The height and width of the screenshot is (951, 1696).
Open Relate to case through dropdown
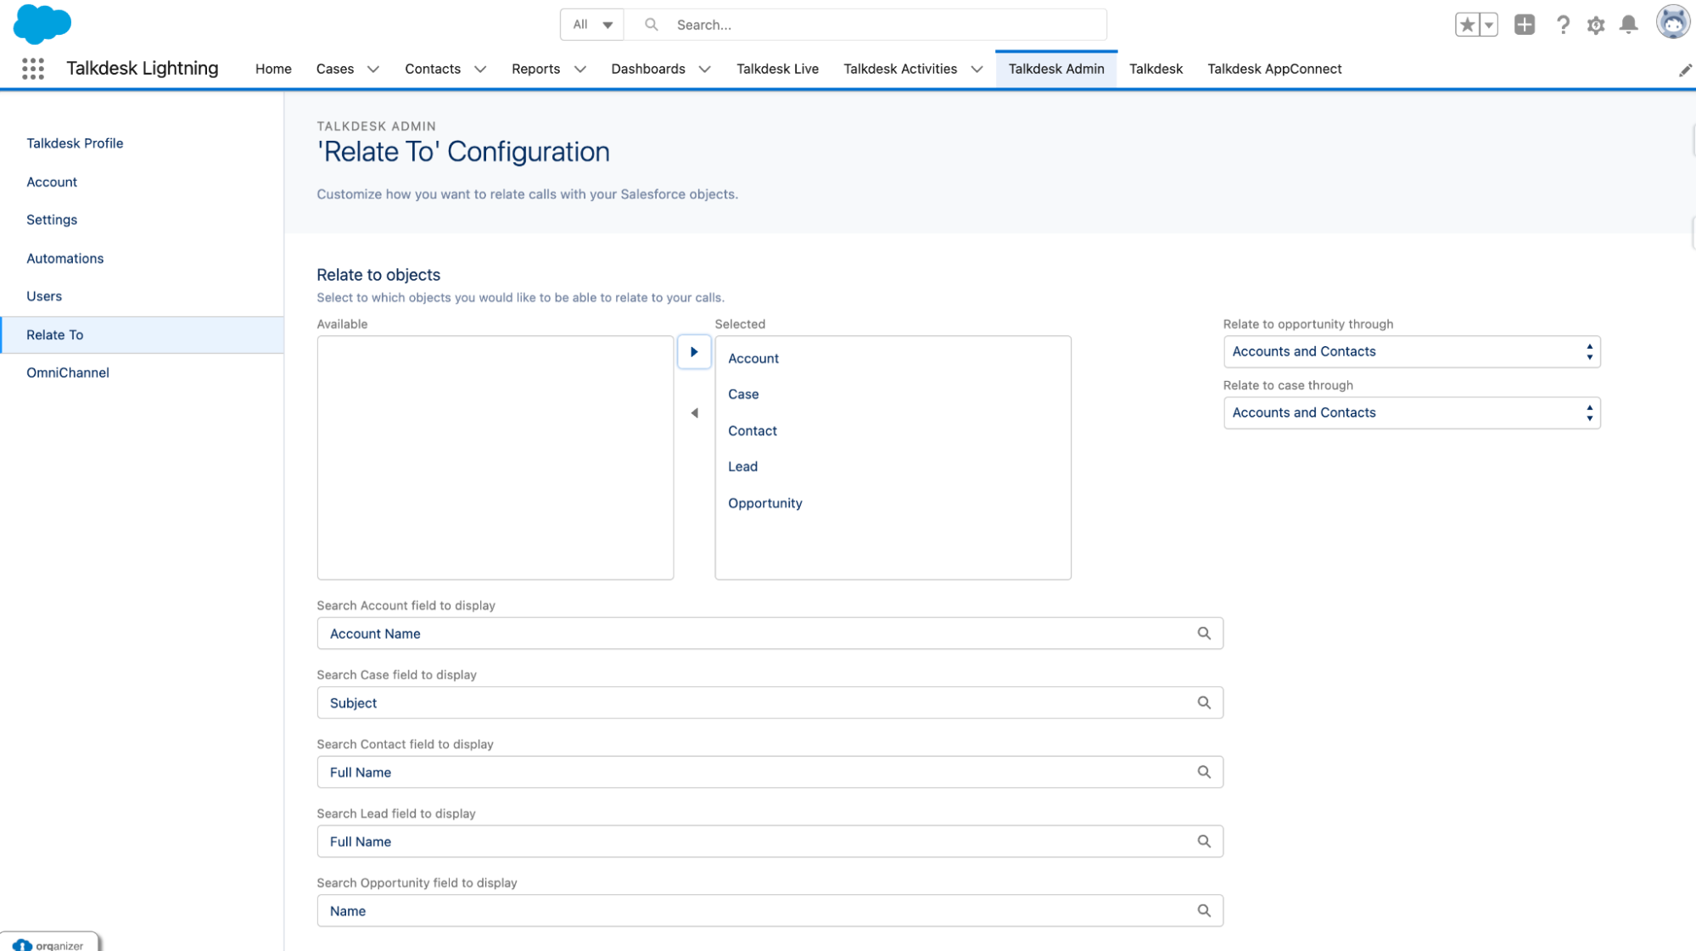1412,413
